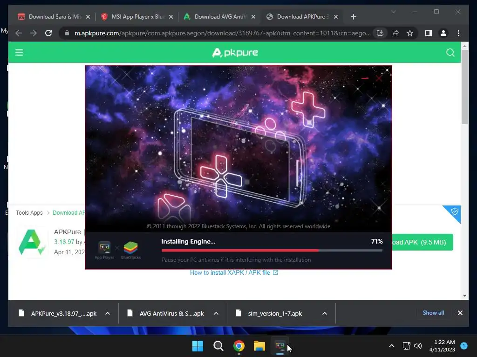Click the 3.18.97 version text
Viewport: 477px width, 357px height.
pos(64,242)
